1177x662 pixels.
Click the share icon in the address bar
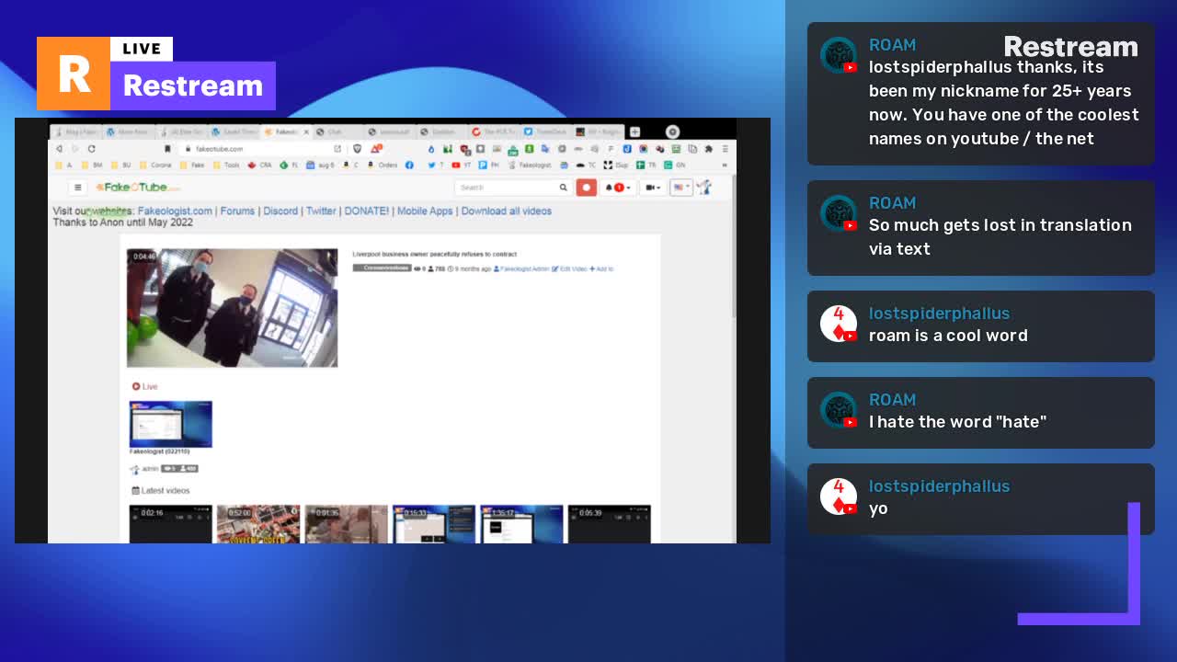337,148
